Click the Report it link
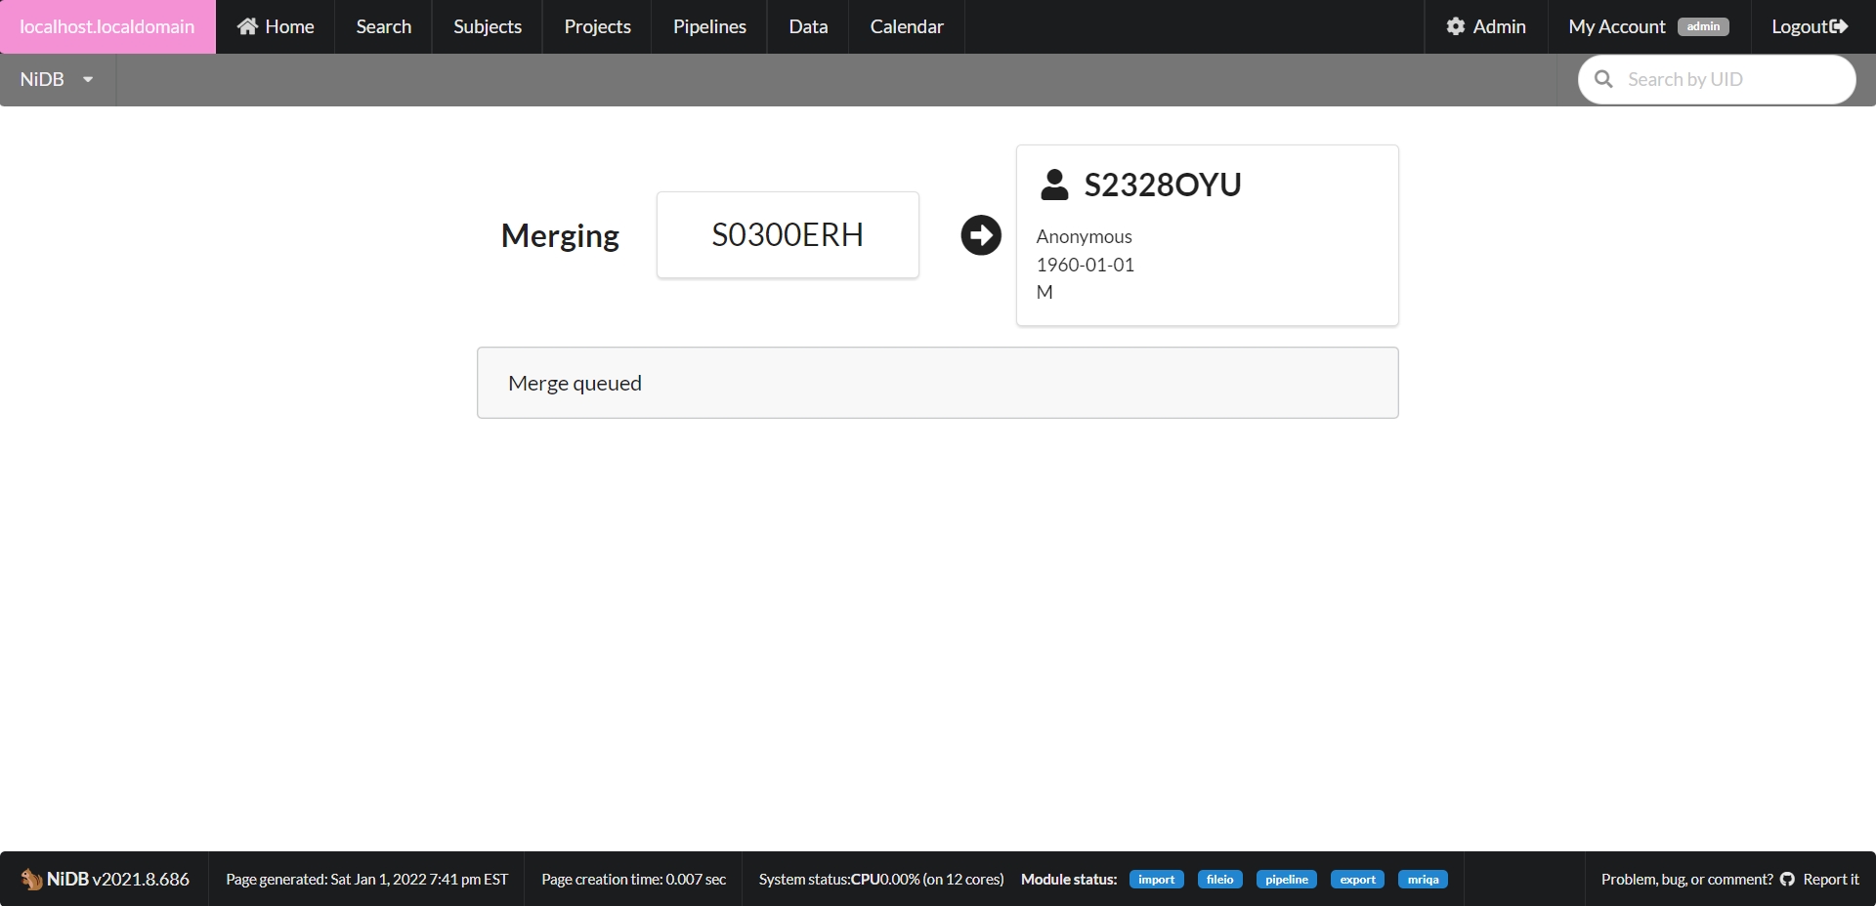The image size is (1876, 906). coord(1830,880)
